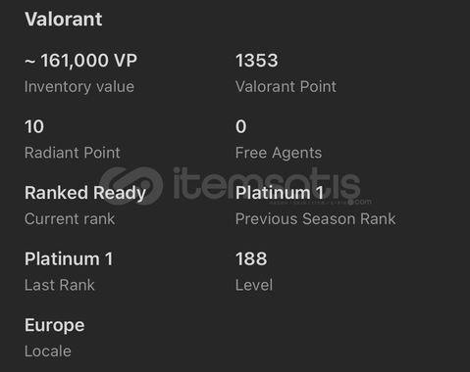Click the Level label

click(254, 285)
